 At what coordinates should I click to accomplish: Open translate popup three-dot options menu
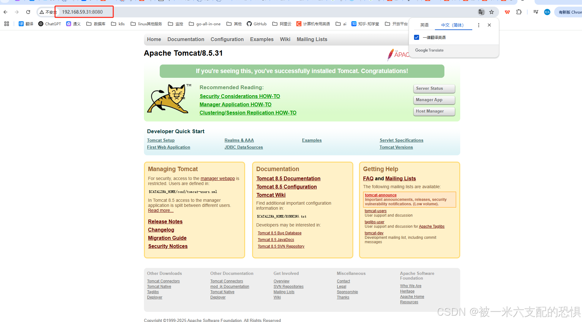point(479,25)
